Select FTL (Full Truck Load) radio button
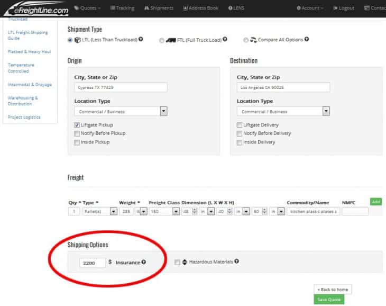 162,40
